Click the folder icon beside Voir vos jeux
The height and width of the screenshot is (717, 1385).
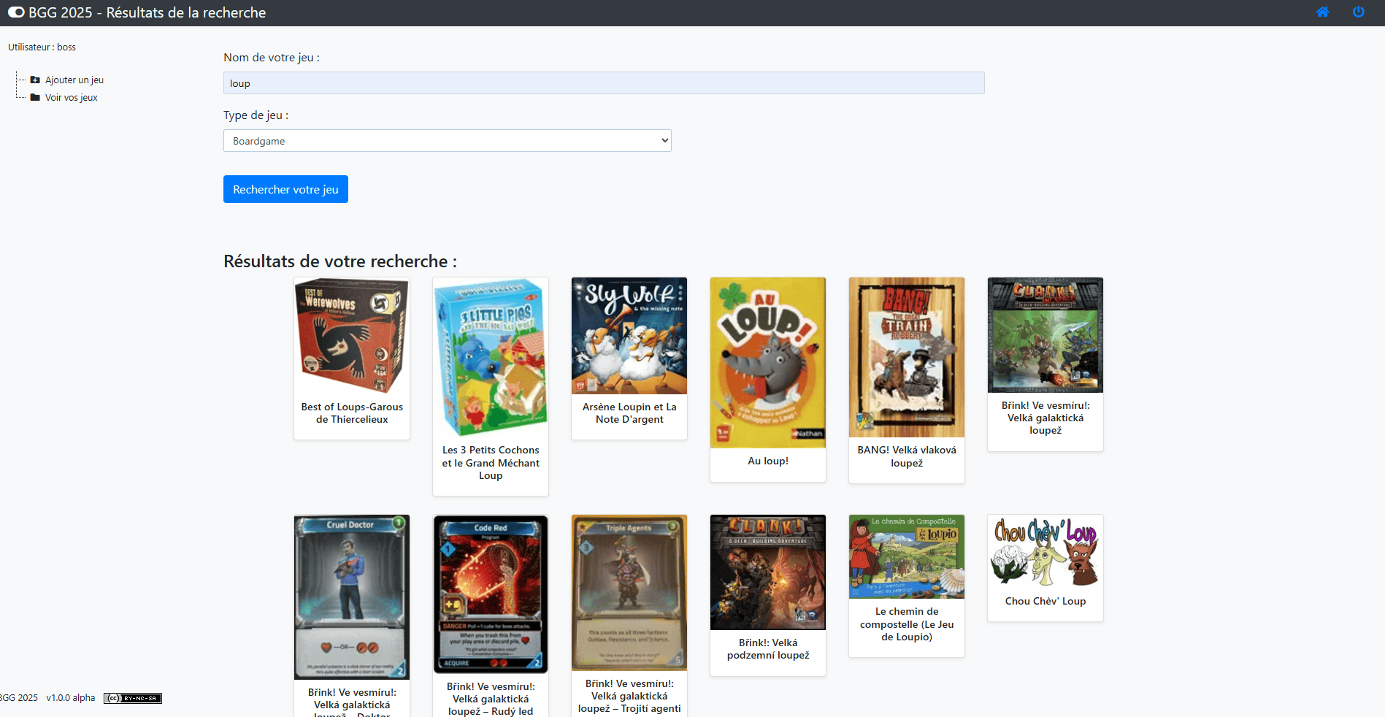pos(35,97)
